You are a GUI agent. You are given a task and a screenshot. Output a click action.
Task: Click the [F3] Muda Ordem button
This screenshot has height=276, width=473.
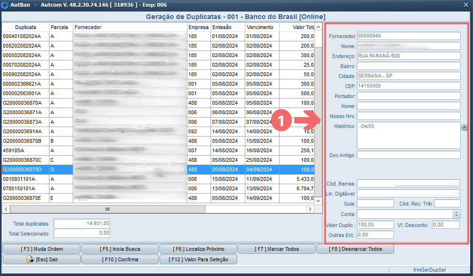[x=42, y=249]
